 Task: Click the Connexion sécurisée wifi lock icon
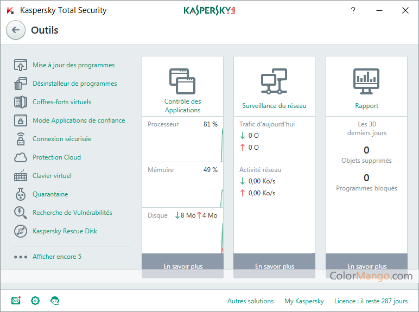(x=21, y=139)
